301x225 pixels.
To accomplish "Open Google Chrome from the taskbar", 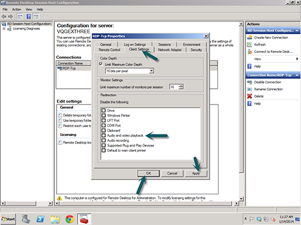I will click(69, 220).
